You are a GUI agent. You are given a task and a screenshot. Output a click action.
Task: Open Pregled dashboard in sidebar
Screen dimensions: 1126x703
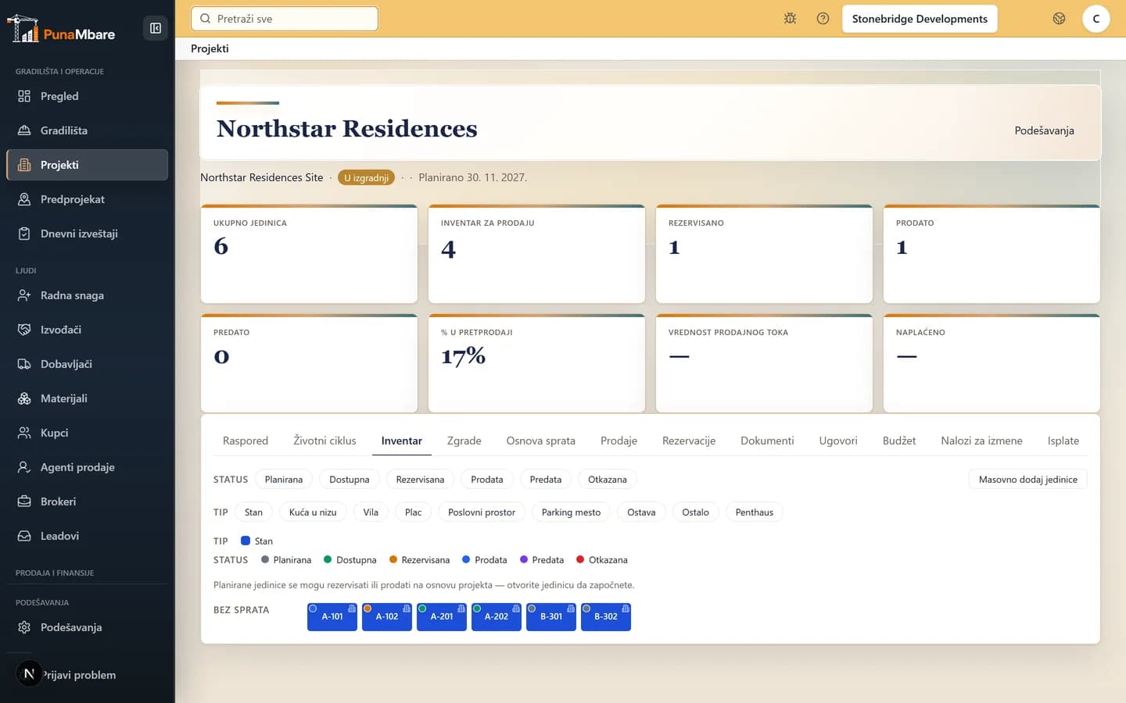click(x=87, y=96)
